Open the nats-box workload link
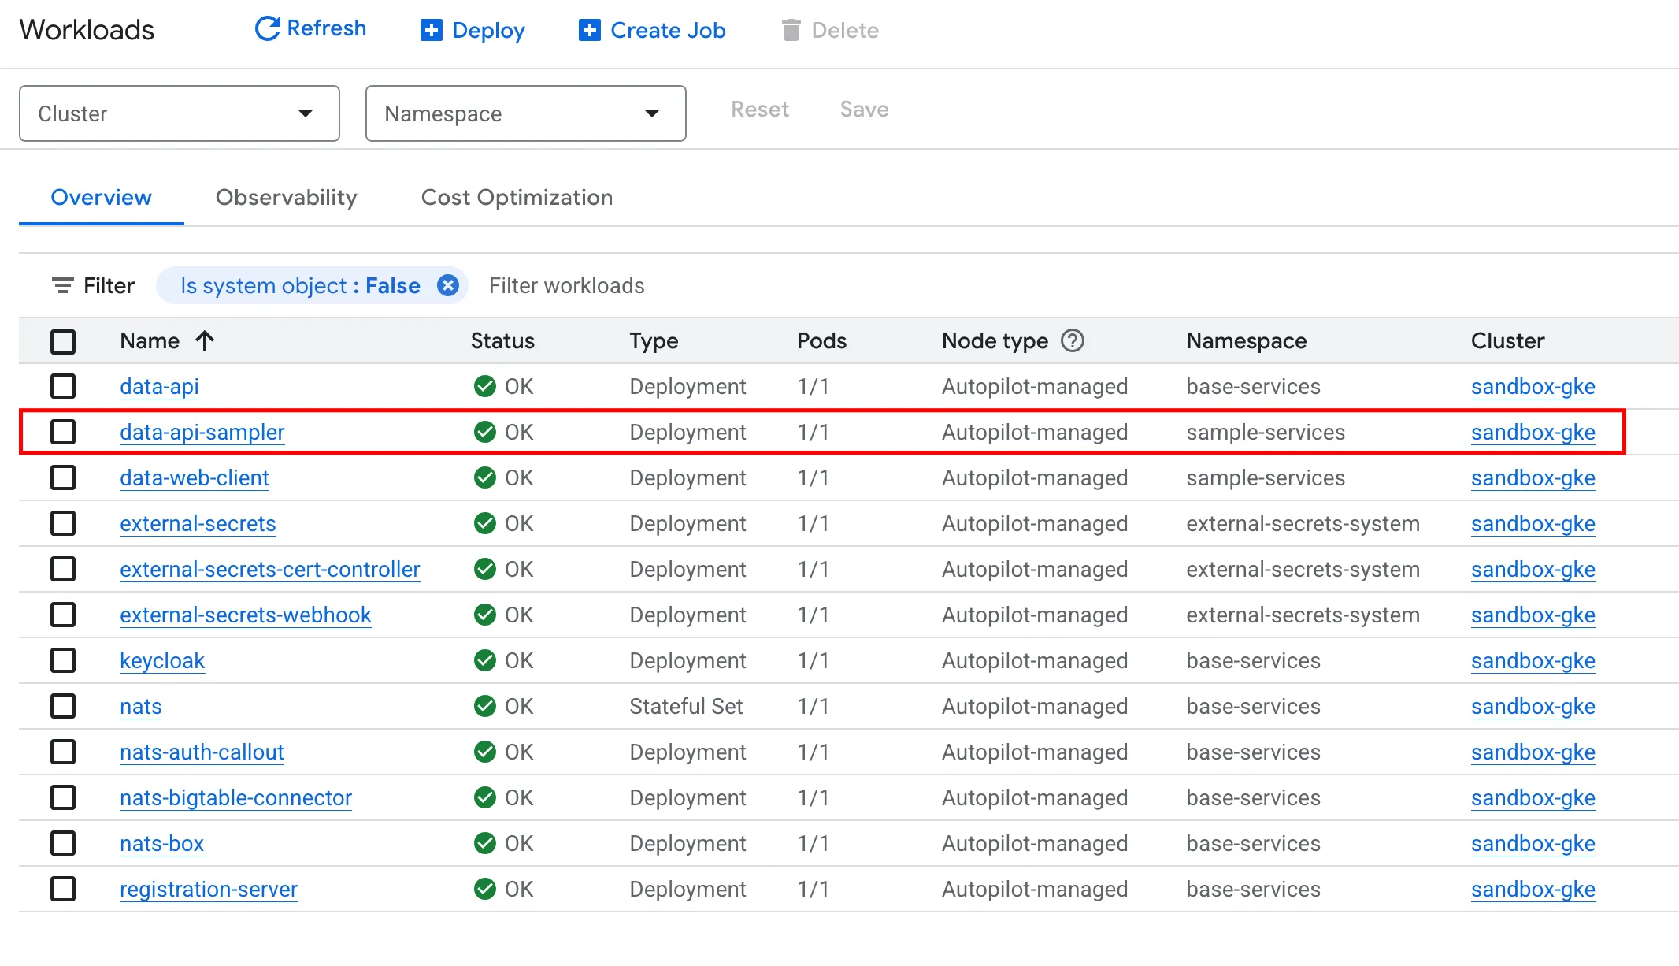Screen dimensions: 1679x966 pyautogui.click(x=161, y=843)
